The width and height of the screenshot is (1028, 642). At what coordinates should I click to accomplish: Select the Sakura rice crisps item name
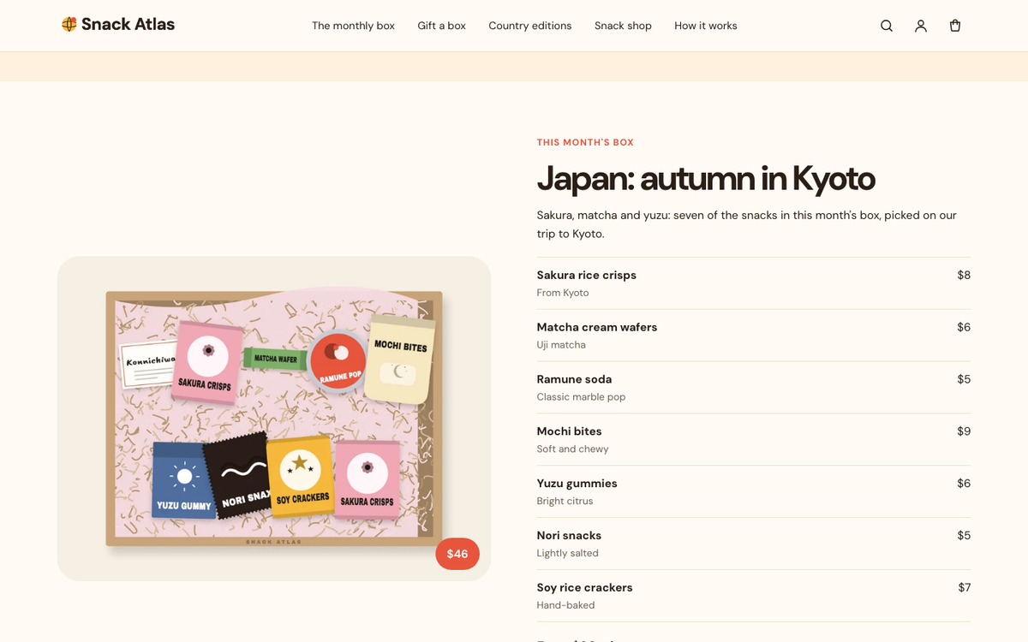[x=587, y=275]
